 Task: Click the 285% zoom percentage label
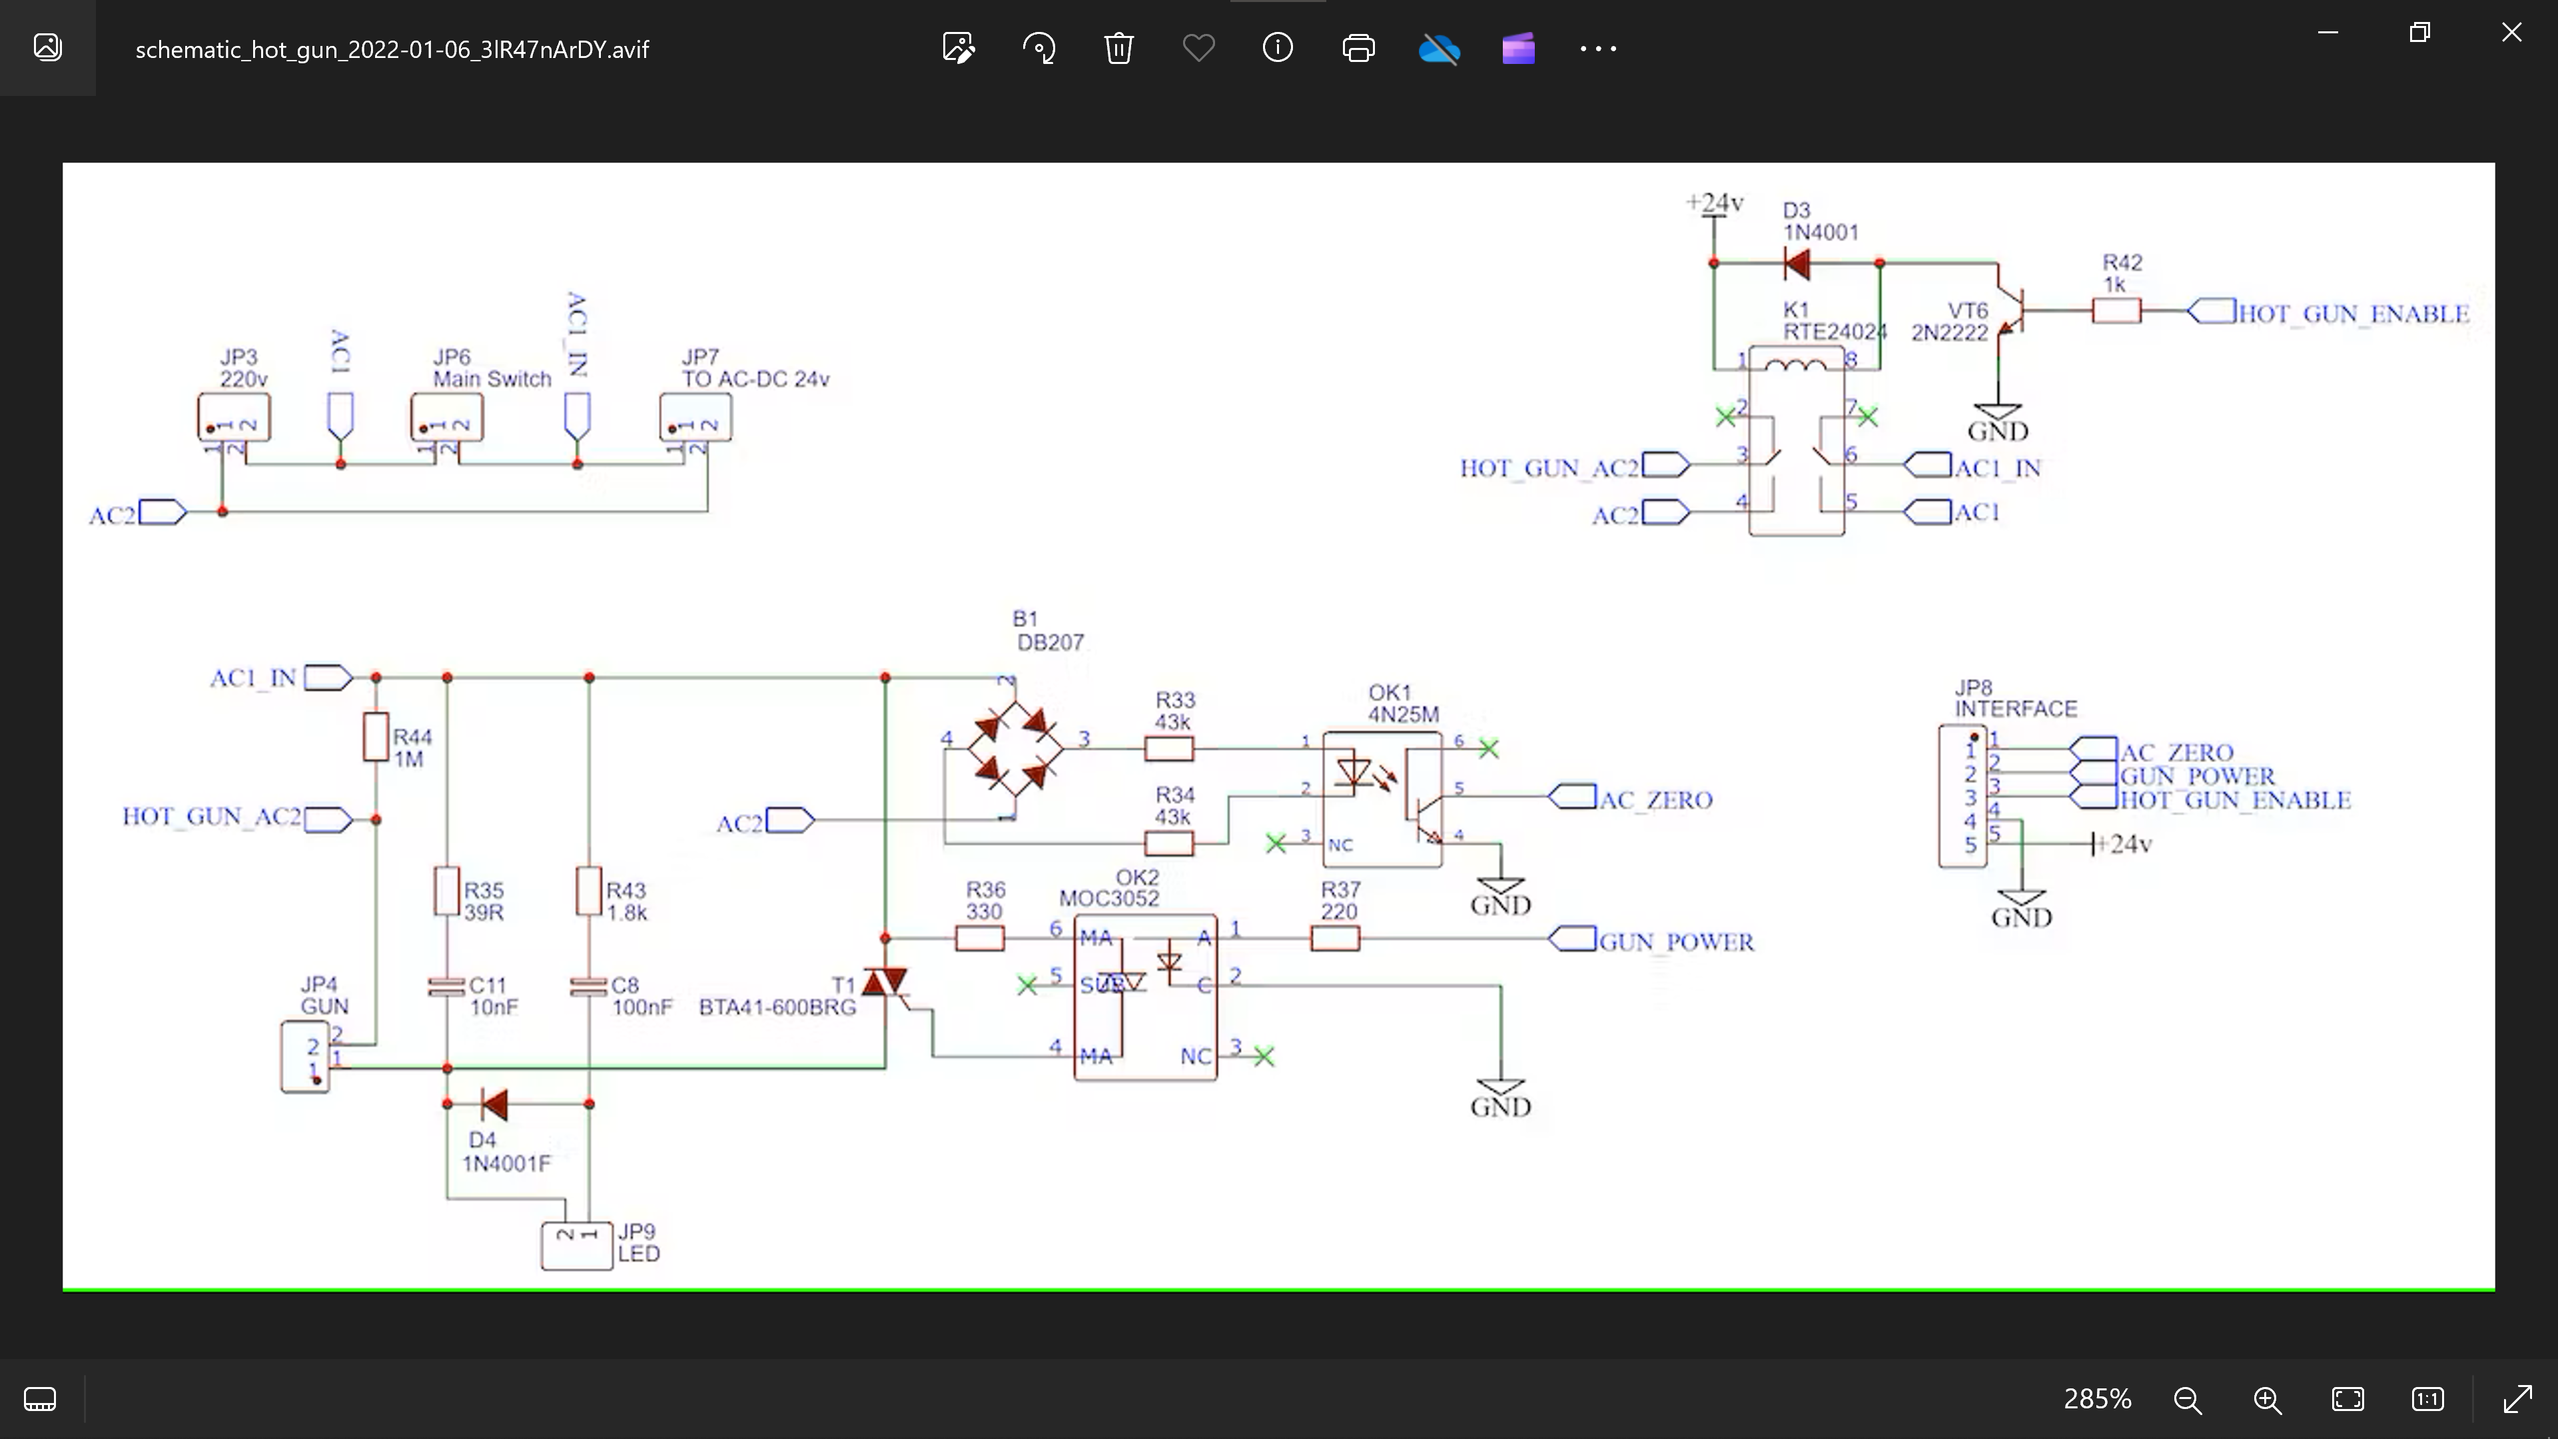click(2096, 1399)
